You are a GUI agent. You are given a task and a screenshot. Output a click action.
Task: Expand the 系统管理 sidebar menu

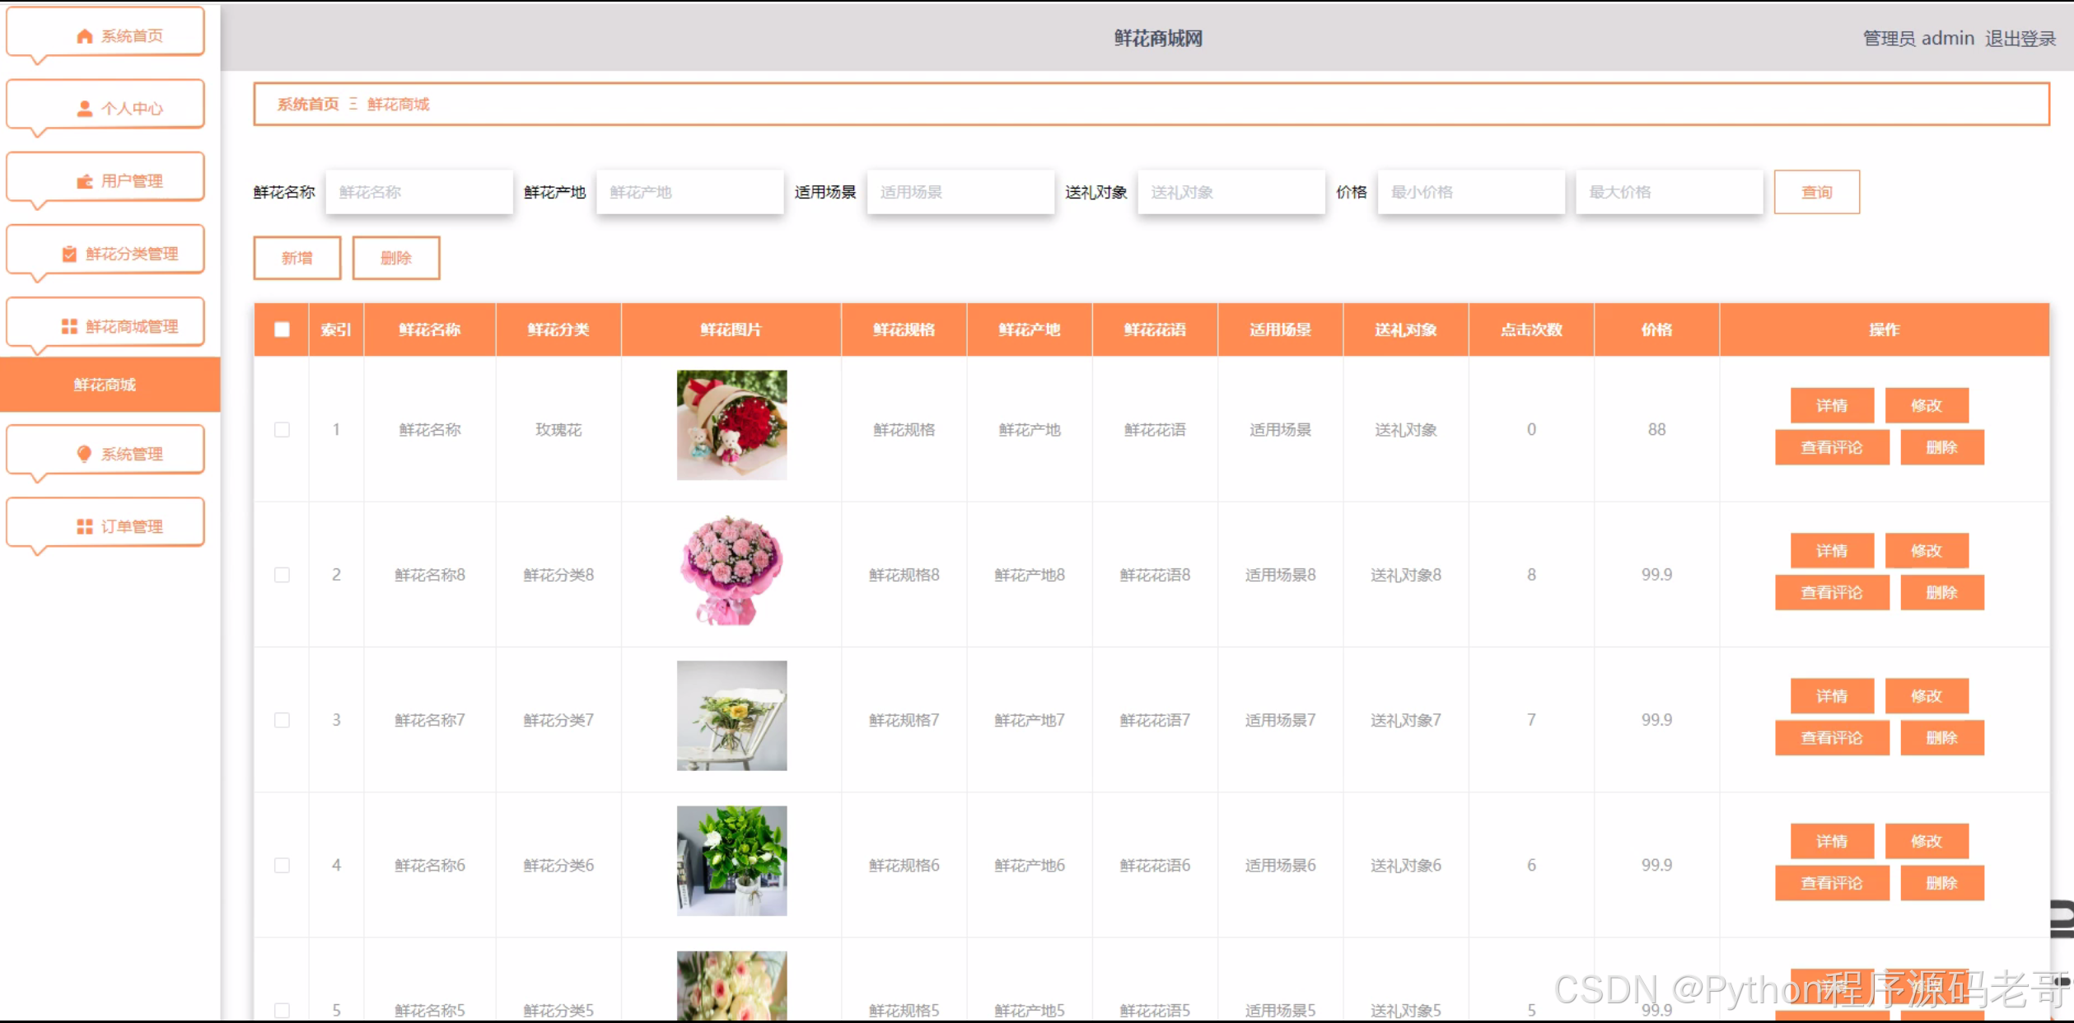click(x=132, y=454)
